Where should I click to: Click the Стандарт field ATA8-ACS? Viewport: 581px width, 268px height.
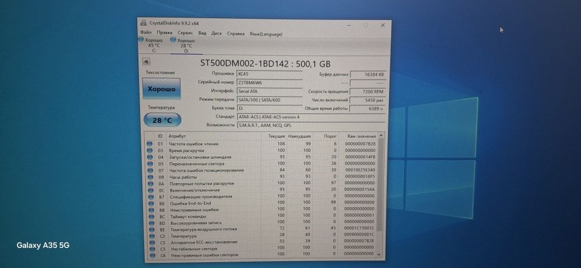click(311, 117)
